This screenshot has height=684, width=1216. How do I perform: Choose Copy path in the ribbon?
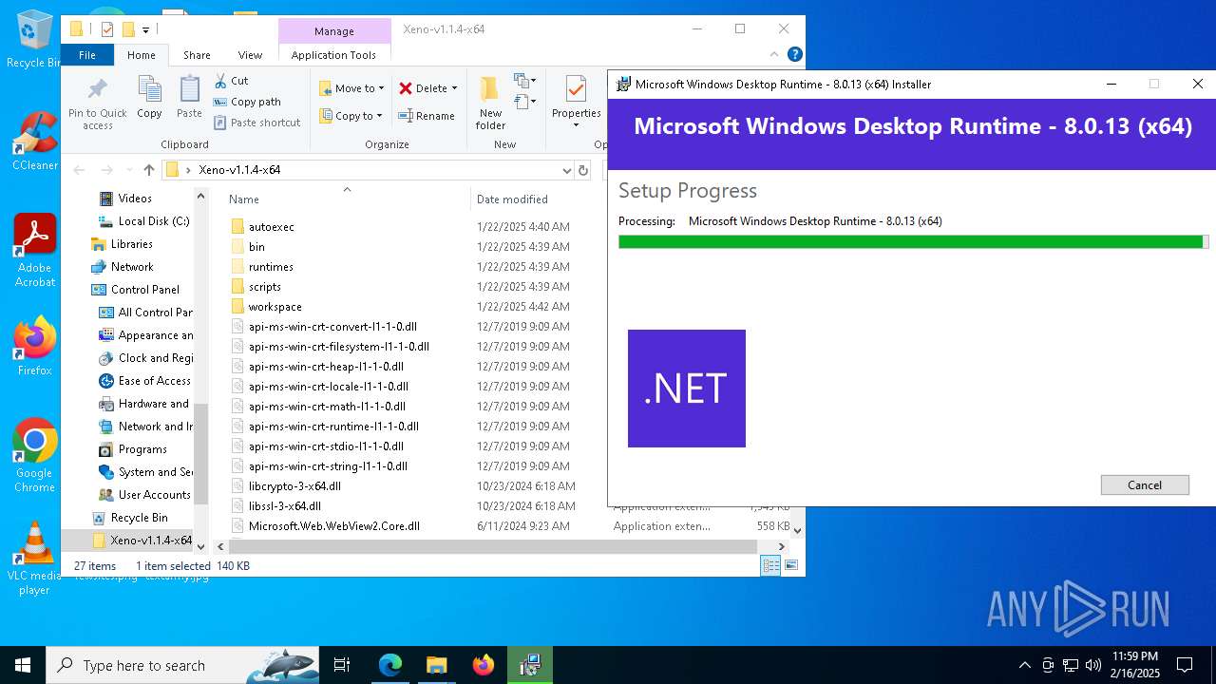[x=247, y=102]
